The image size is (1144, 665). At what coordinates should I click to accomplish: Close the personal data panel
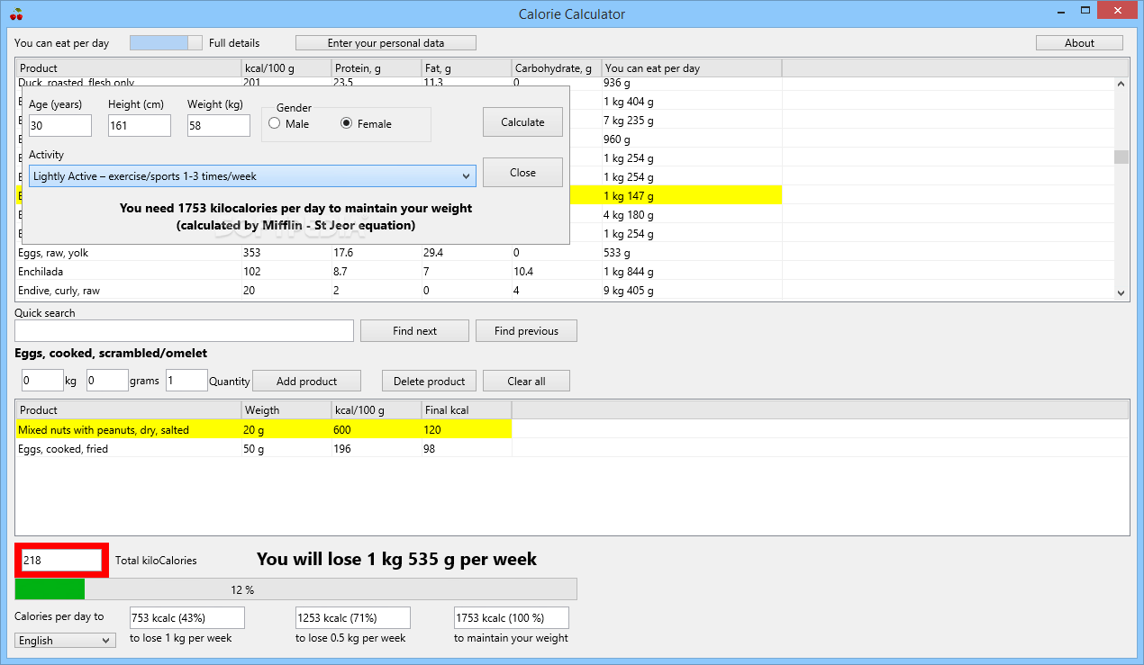coord(522,172)
